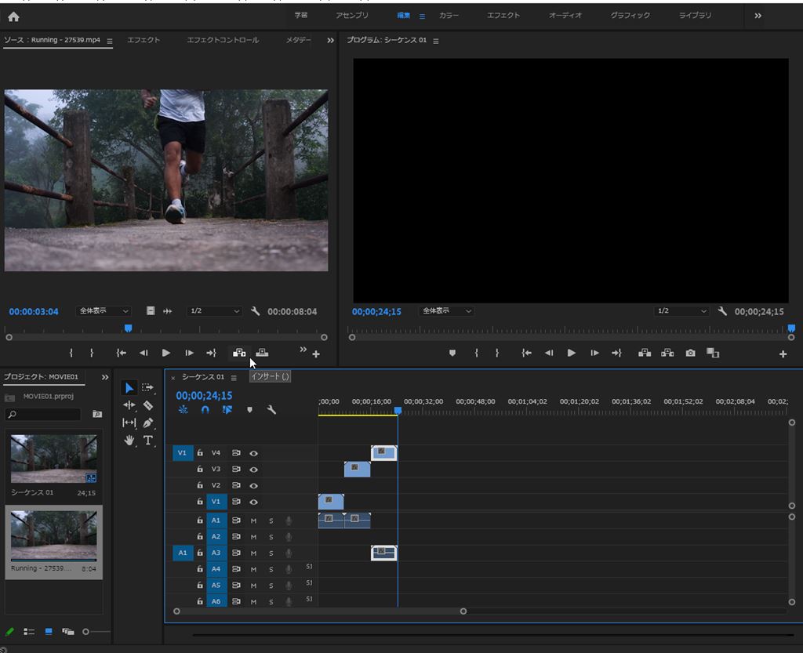Open Source monitor zoom level dropdown
Screen dimensions: 803x653
pyautogui.click(x=104, y=311)
